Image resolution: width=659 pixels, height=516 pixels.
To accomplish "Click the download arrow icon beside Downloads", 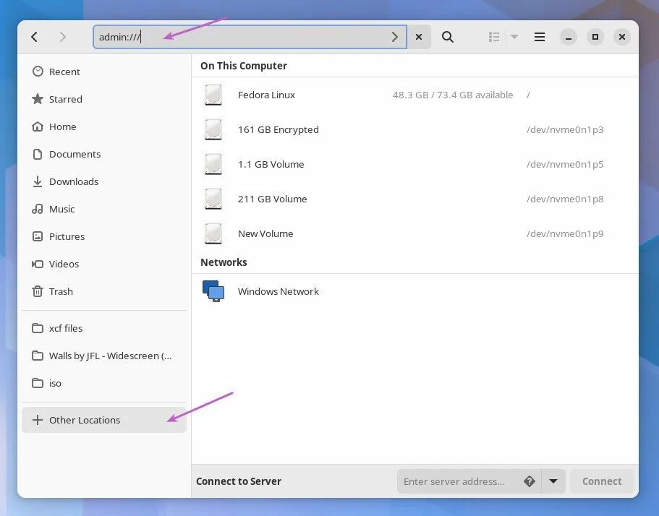I will (x=38, y=181).
